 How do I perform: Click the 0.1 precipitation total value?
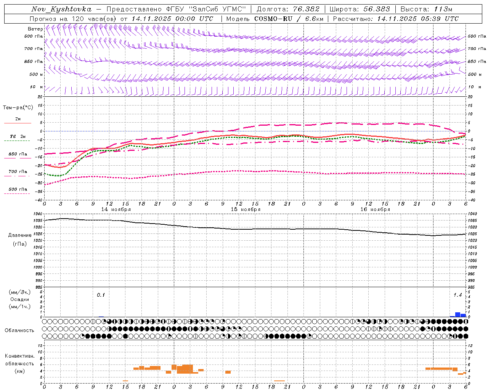pos(101,295)
